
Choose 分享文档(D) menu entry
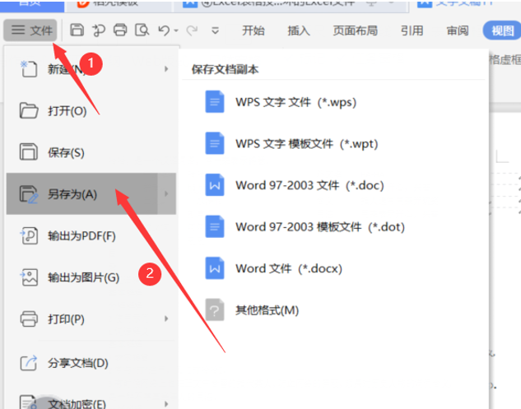point(91,363)
